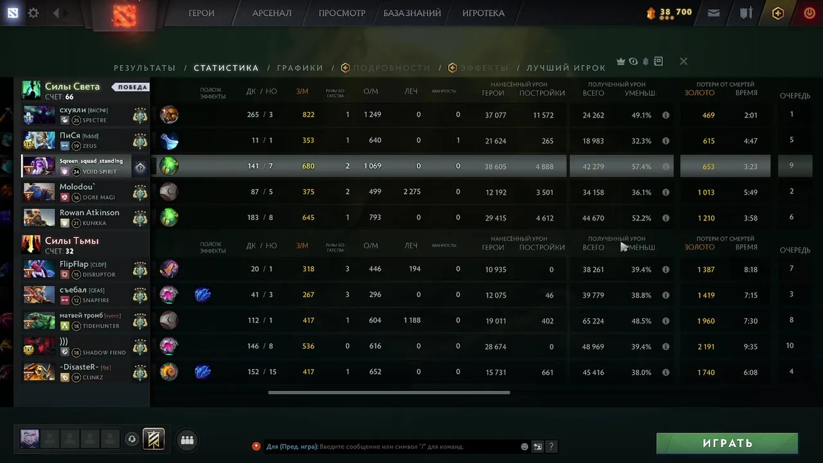Open emoticon picker in chat
Viewport: 823px width, 463px height.
click(x=525, y=446)
